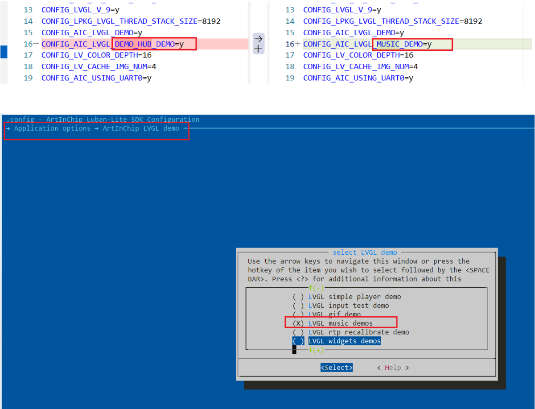Viewport: 535px width, 409px height.
Task: Click CONFIG_AIC_USING_UART0=y in the right pane
Action: 358,78
